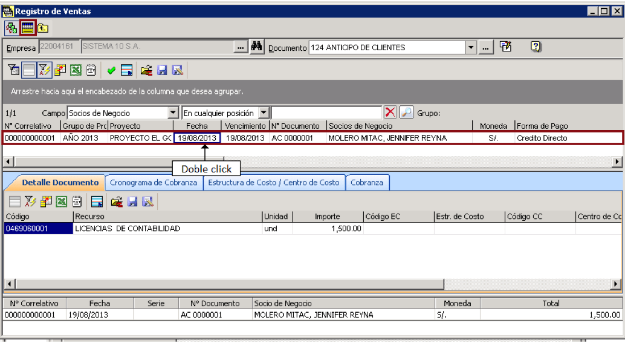The width and height of the screenshot is (625, 343).
Task: Click the help question mark icon
Action: click(536, 47)
